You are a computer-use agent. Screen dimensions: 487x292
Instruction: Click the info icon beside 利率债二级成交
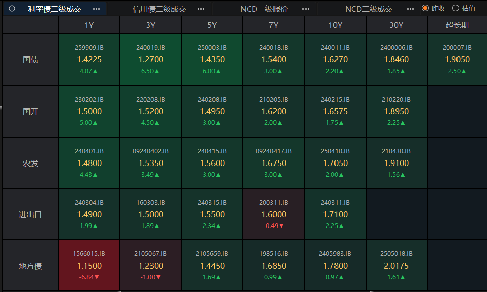(12, 8)
